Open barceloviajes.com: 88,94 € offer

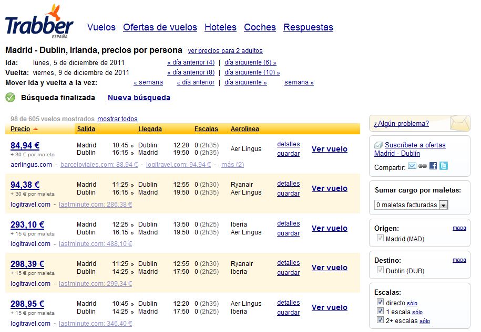(99, 165)
